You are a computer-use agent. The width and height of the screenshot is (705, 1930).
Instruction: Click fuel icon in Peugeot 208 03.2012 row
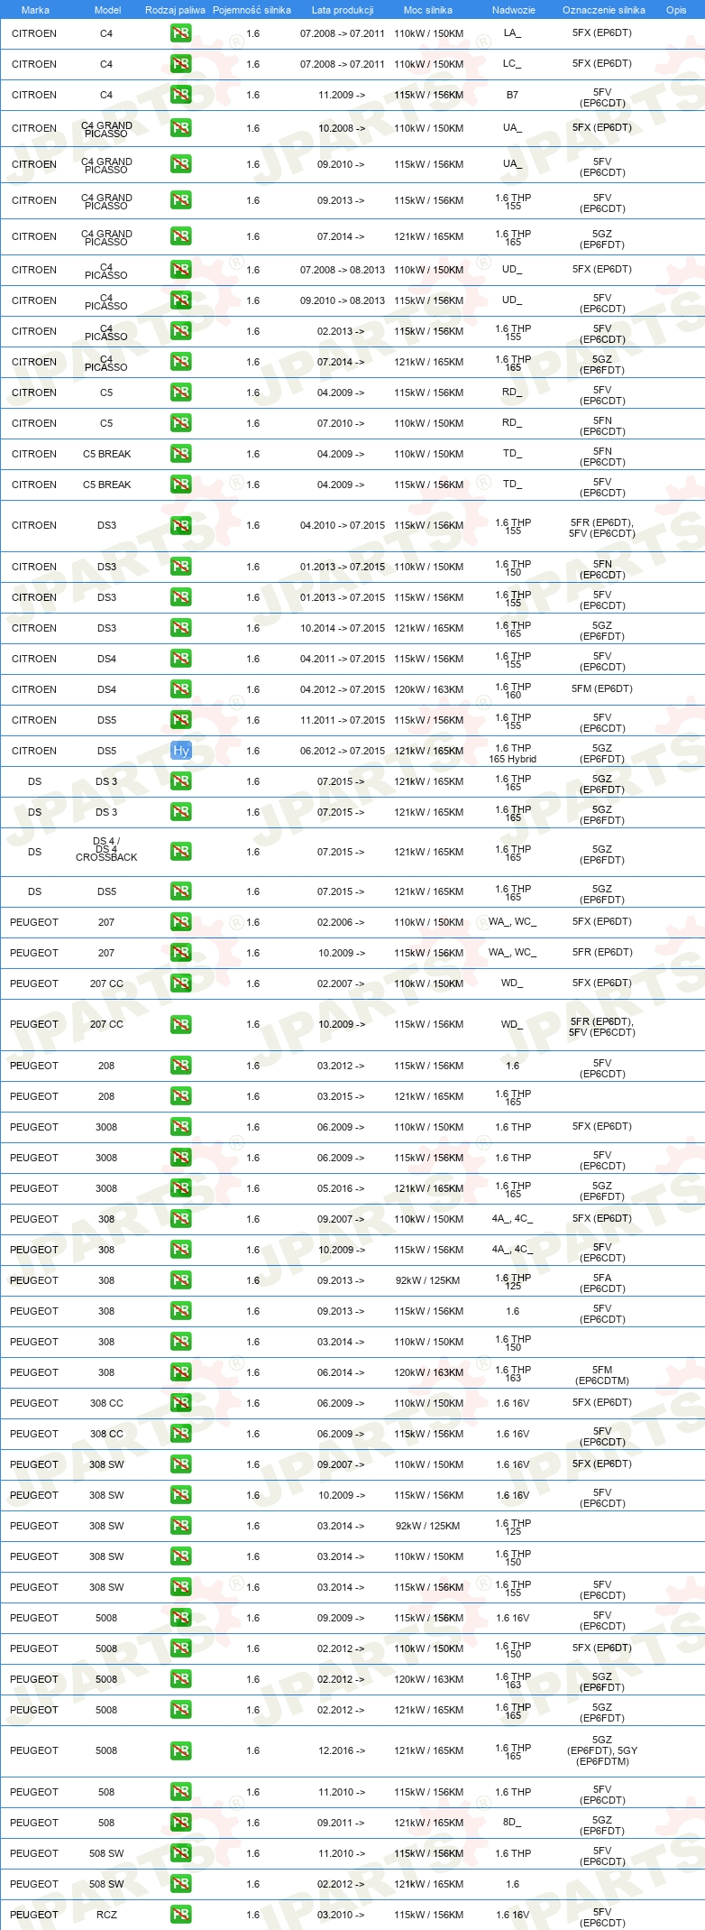[x=180, y=1066]
